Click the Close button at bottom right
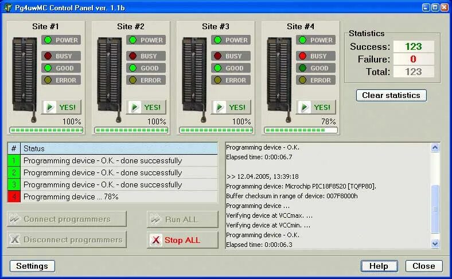This screenshot has width=452, height=279. (x=424, y=266)
